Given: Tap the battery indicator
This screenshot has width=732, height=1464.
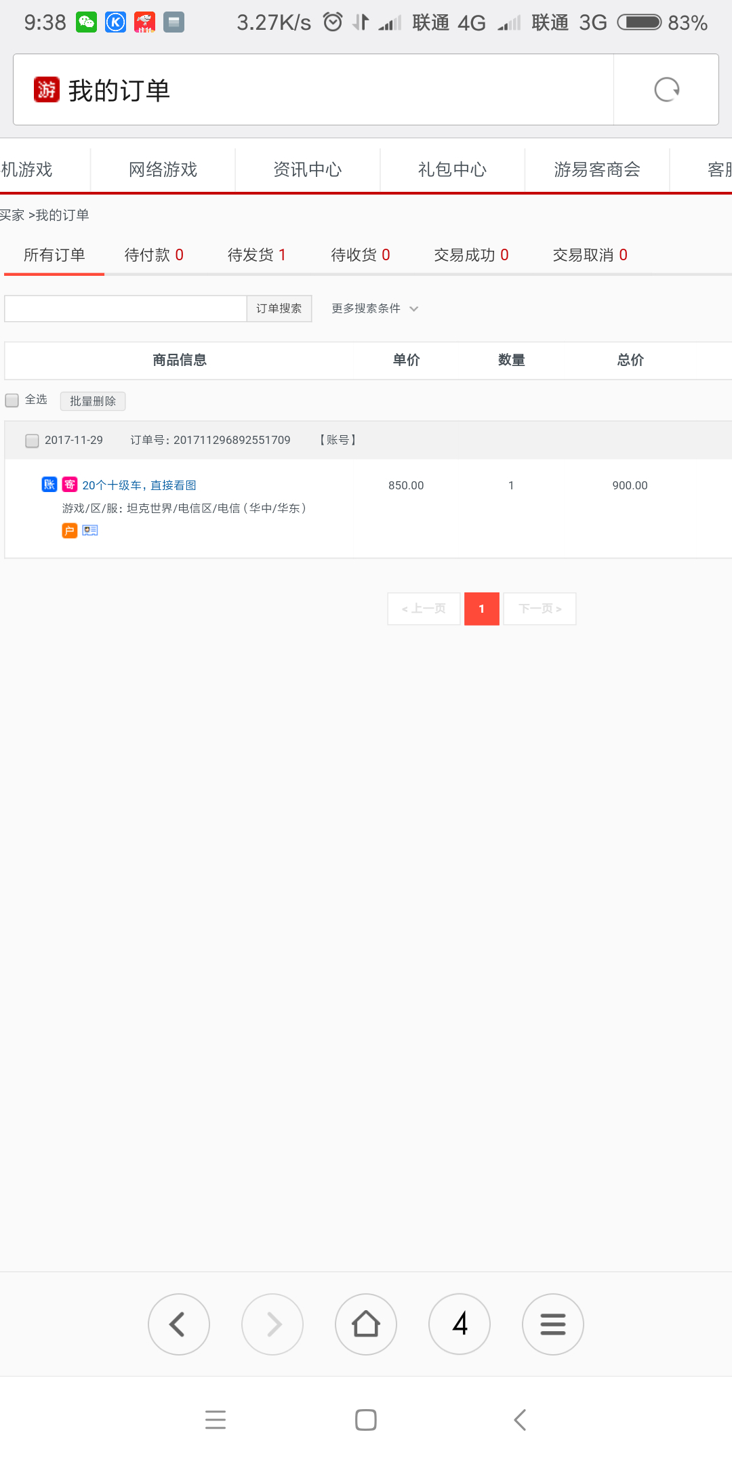Looking at the screenshot, I should [640, 22].
